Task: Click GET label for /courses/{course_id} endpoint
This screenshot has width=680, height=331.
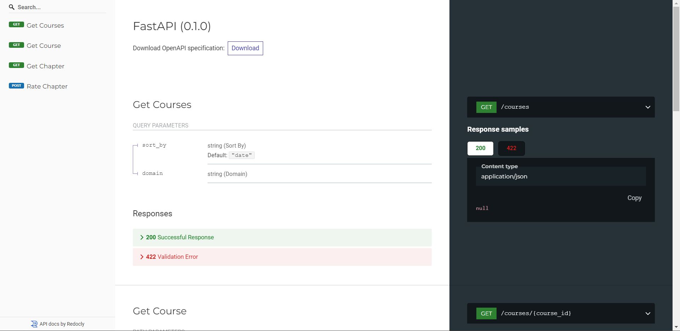Action: click(486, 314)
